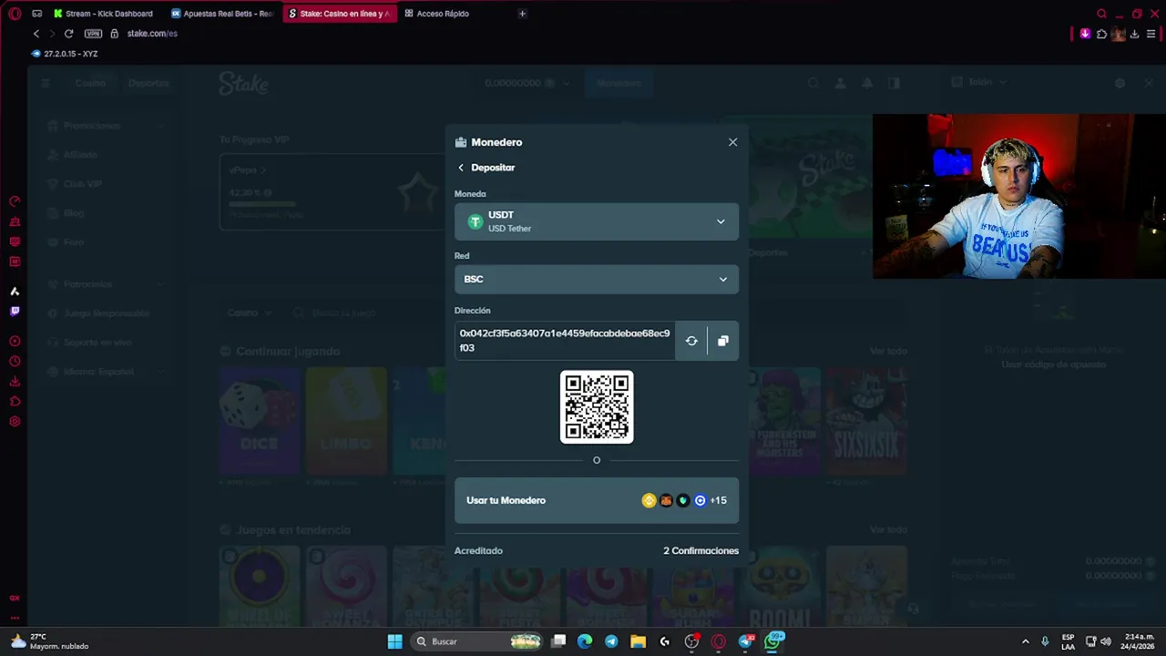The width and height of the screenshot is (1166, 656).
Task: Click the pink download extension icon
Action: (1085, 34)
